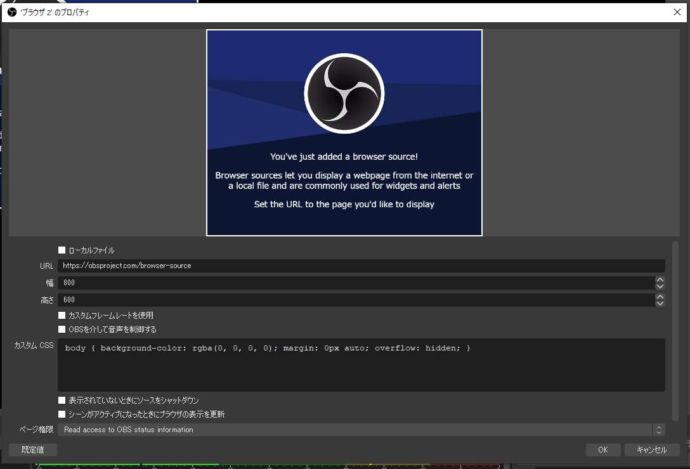Increase 高さ with the up arrow
The height and width of the screenshot is (469, 690).
[660, 297]
